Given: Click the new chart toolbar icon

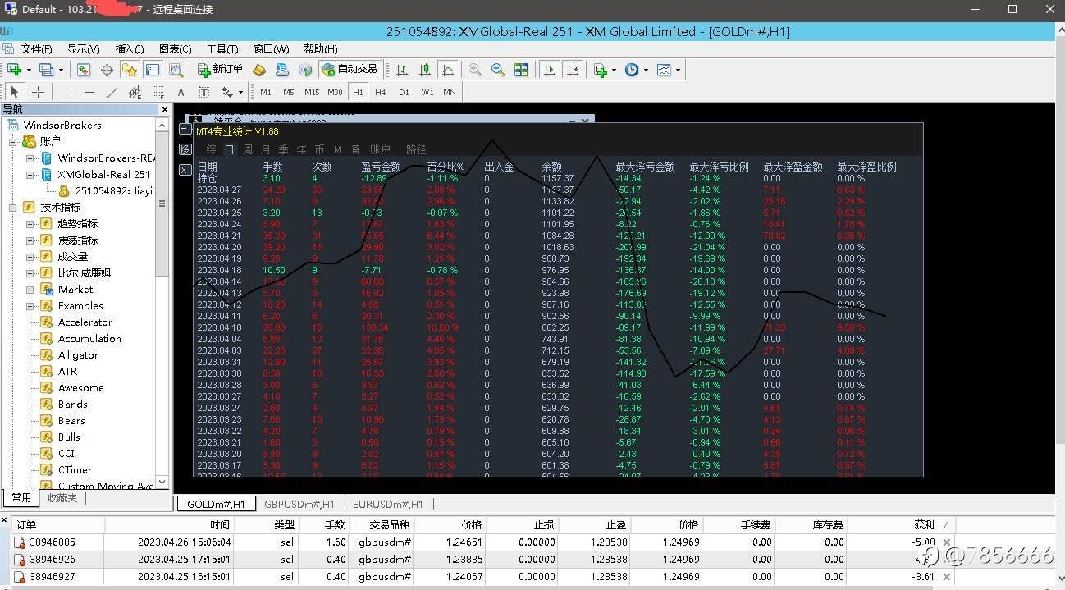Looking at the screenshot, I should (14, 70).
